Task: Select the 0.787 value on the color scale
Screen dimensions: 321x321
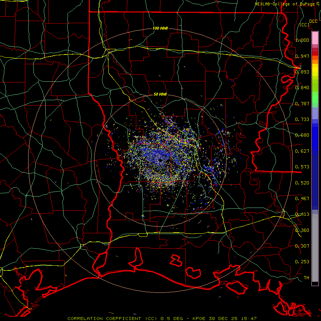Action: [x=302, y=103]
